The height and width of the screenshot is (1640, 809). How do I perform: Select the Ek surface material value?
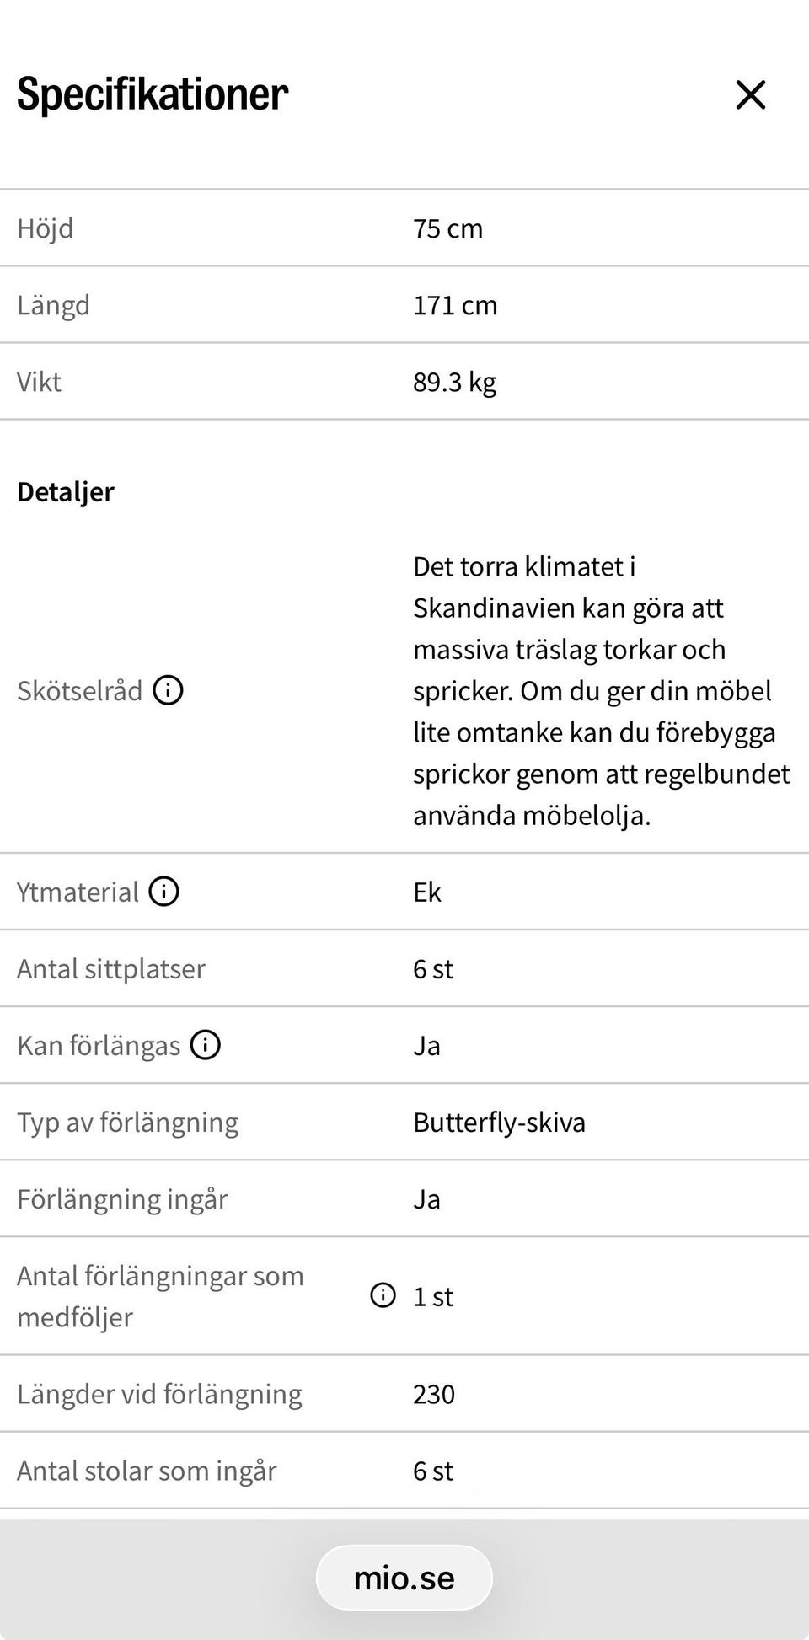tap(427, 892)
